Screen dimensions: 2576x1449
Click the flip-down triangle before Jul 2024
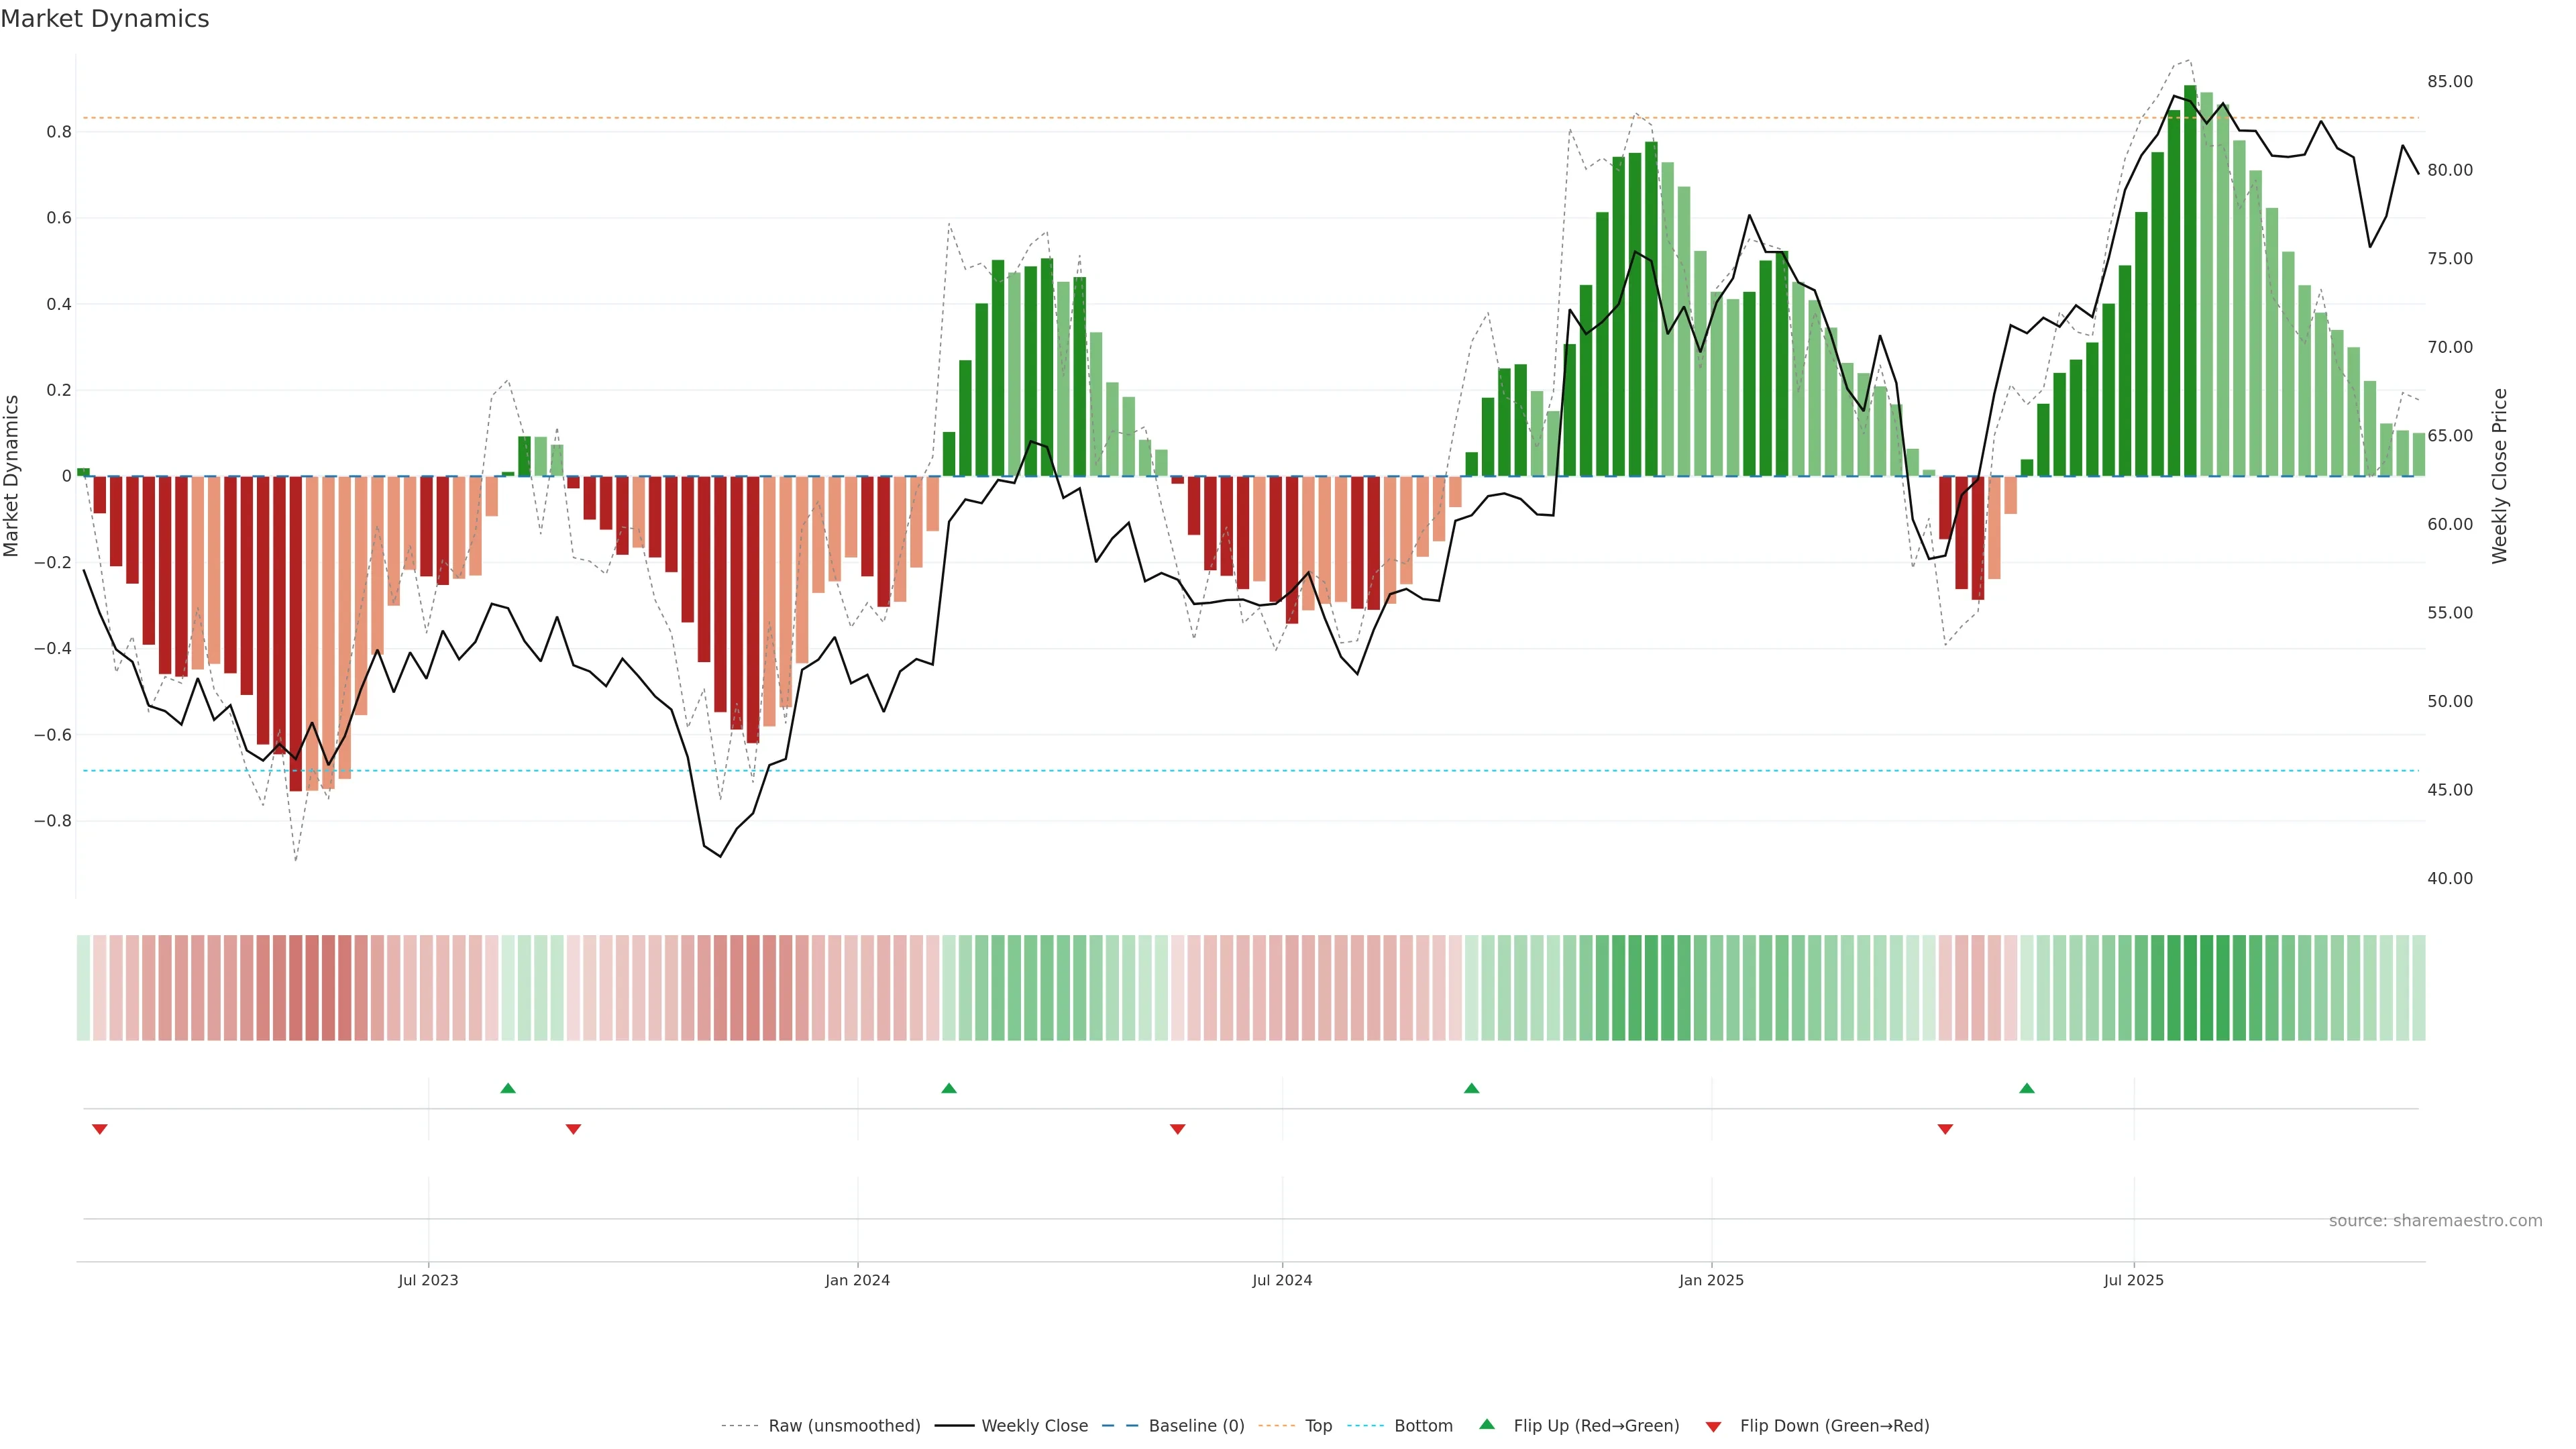[1177, 1129]
